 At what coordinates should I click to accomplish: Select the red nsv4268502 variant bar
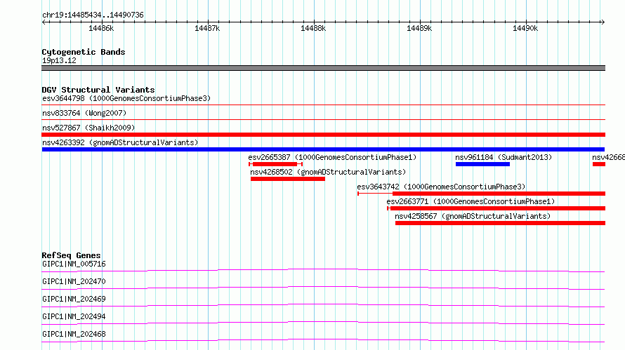coord(288,179)
